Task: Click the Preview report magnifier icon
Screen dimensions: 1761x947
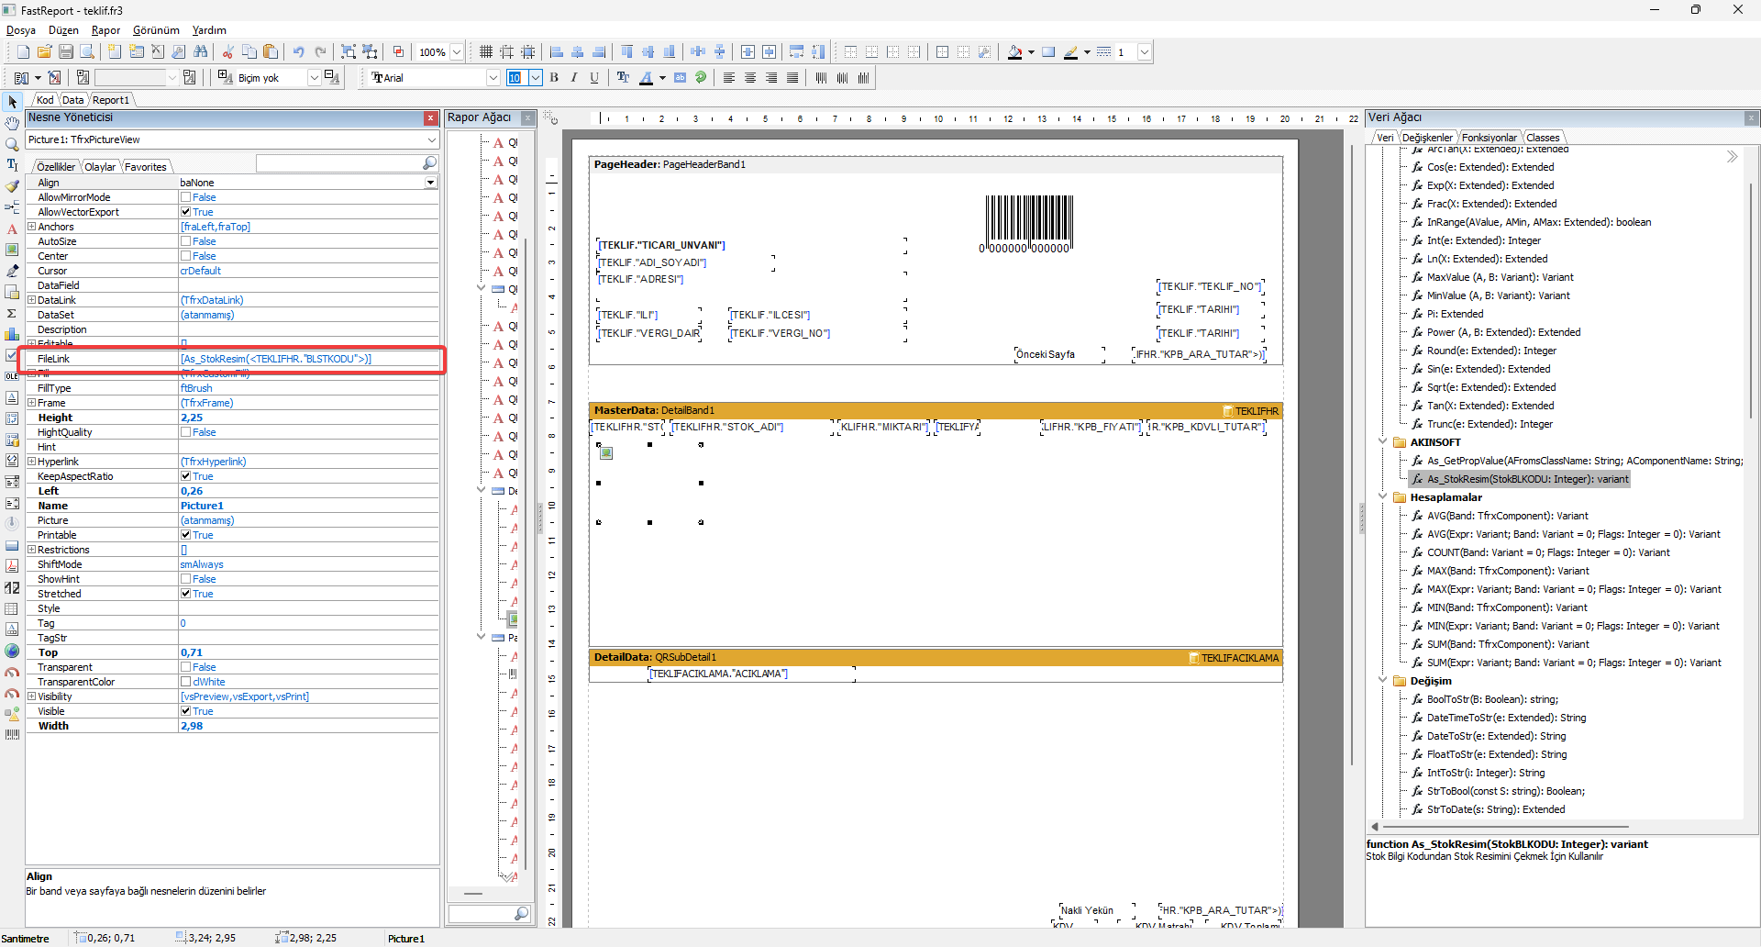Action: [87, 52]
